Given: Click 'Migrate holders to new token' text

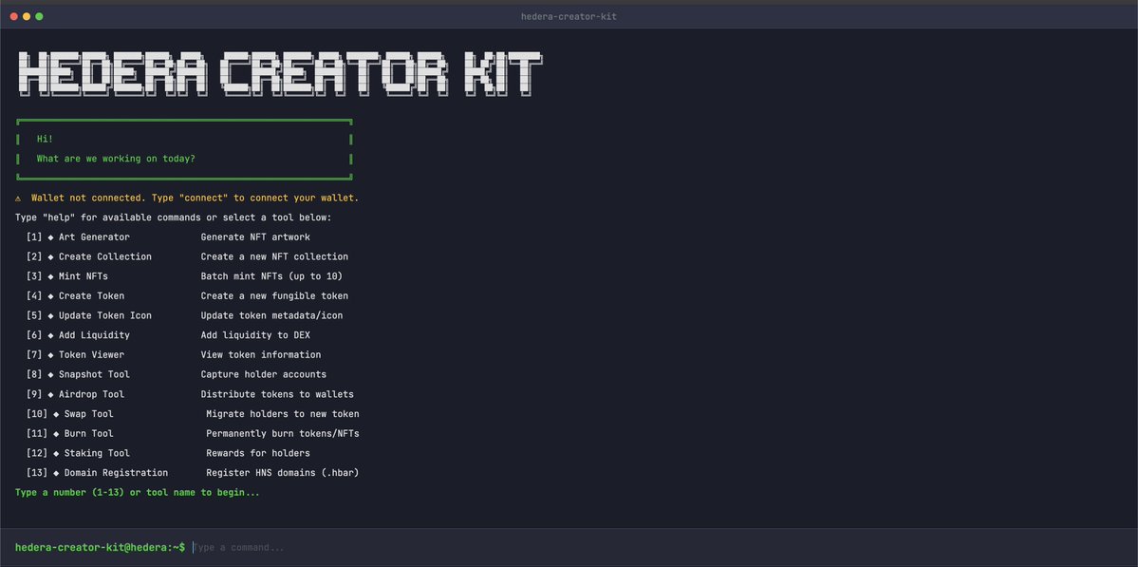Looking at the screenshot, I should pos(282,414).
